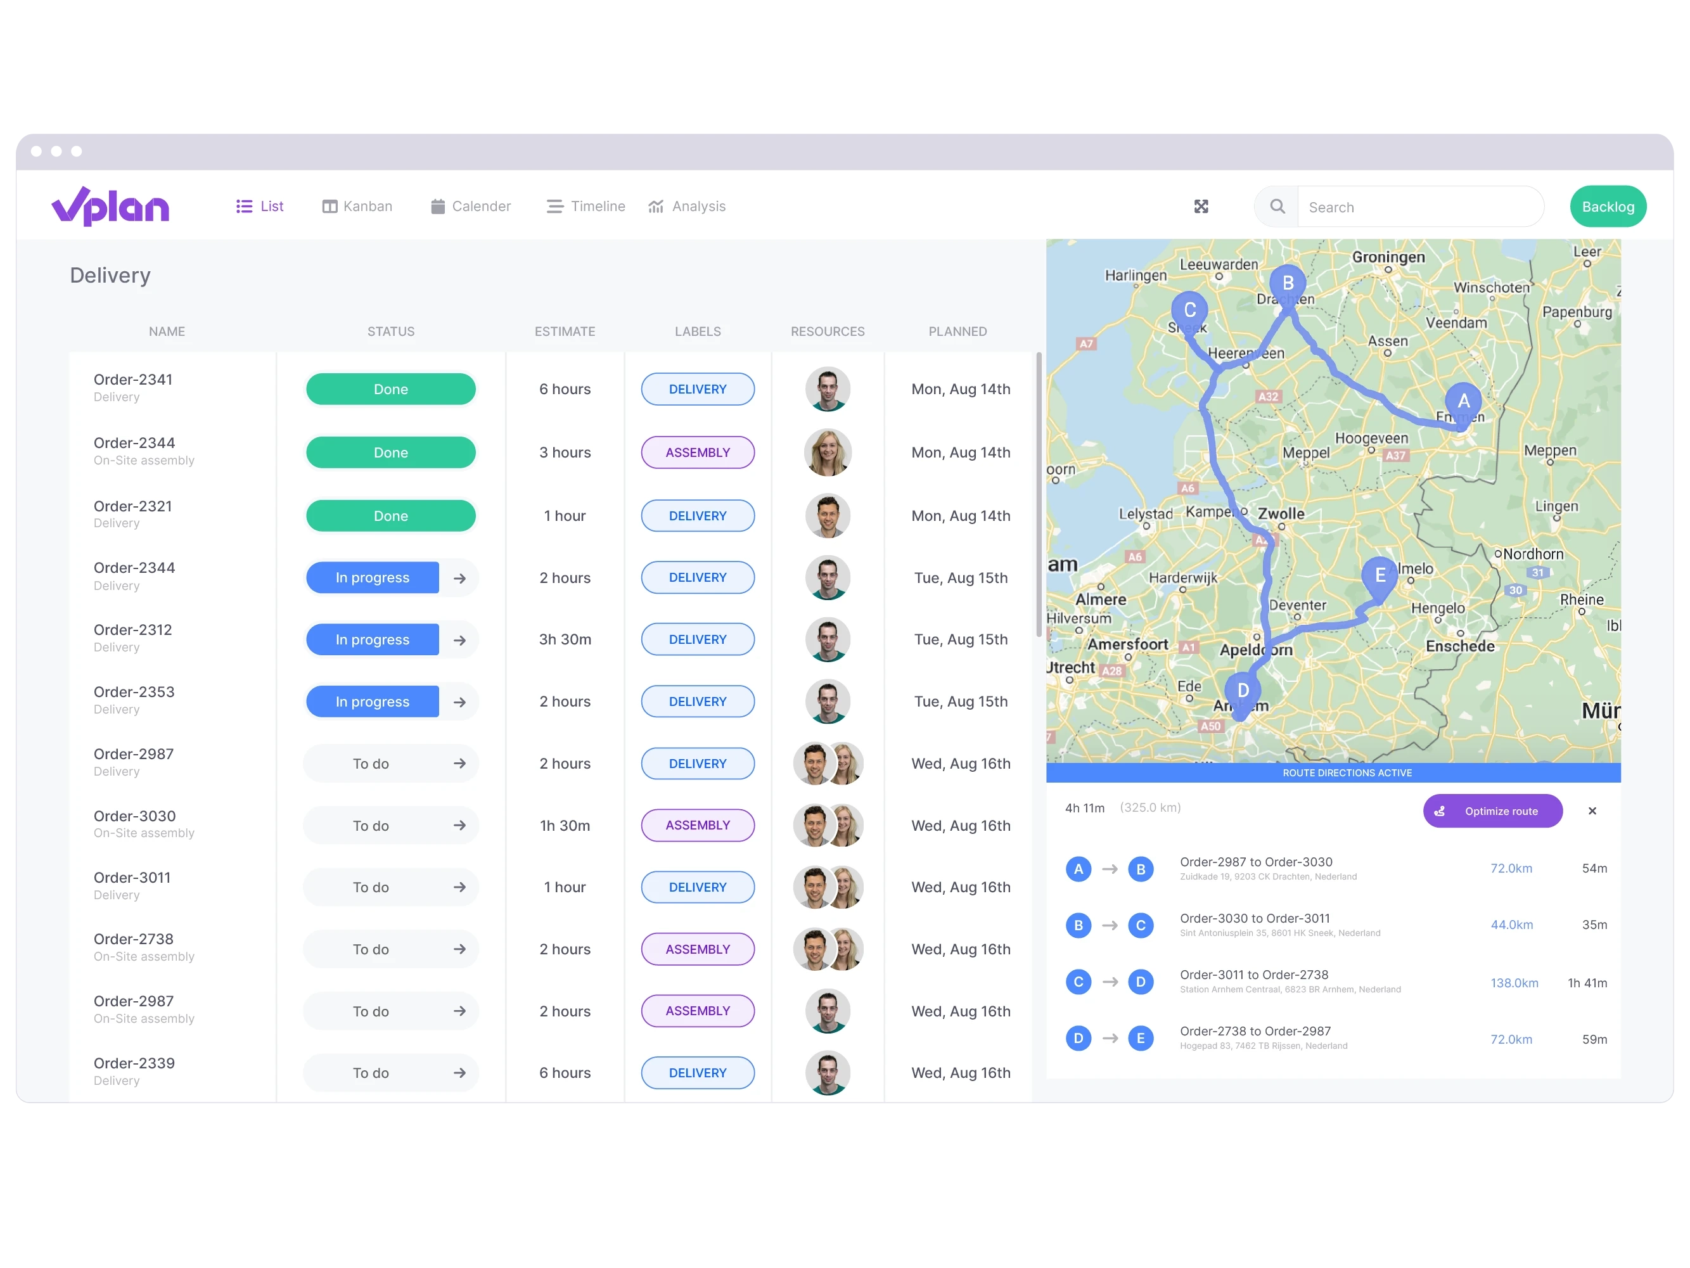The height and width of the screenshot is (1268, 1690).
Task: Select the Vplan logo home link
Action: [110, 207]
